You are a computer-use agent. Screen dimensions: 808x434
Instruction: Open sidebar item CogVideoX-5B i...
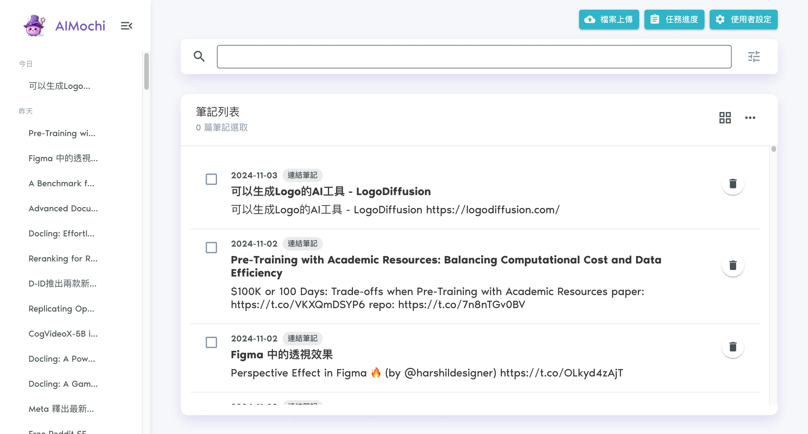pos(63,334)
